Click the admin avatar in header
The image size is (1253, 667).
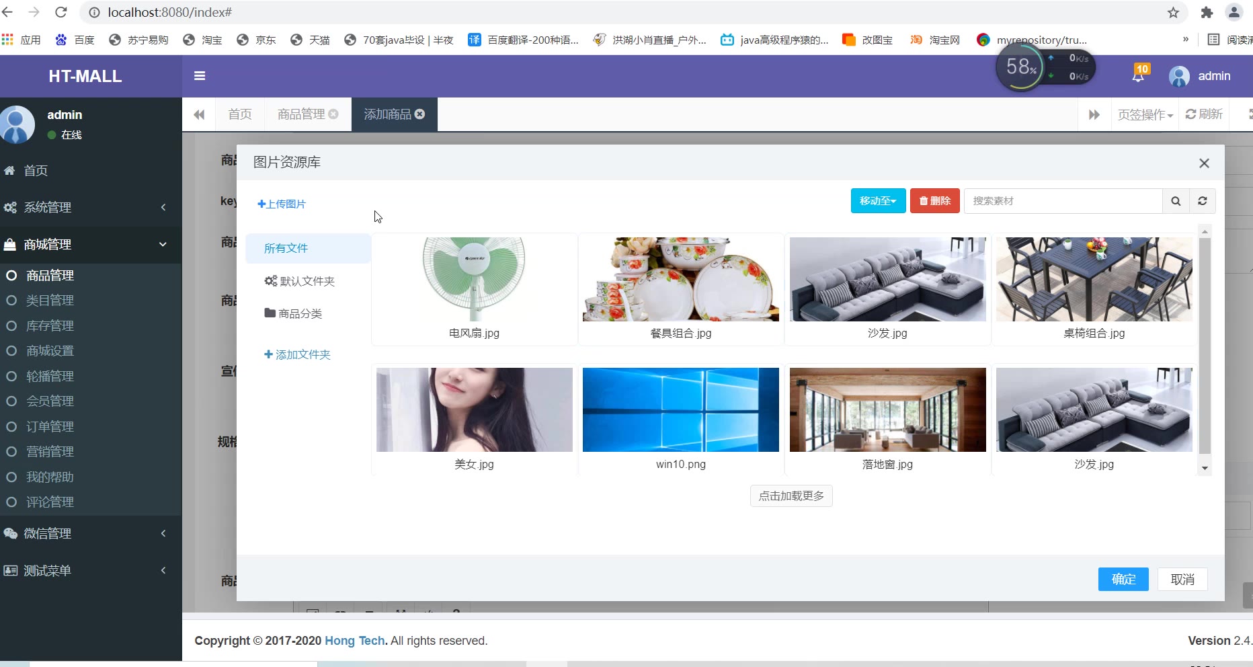[x=1179, y=76]
